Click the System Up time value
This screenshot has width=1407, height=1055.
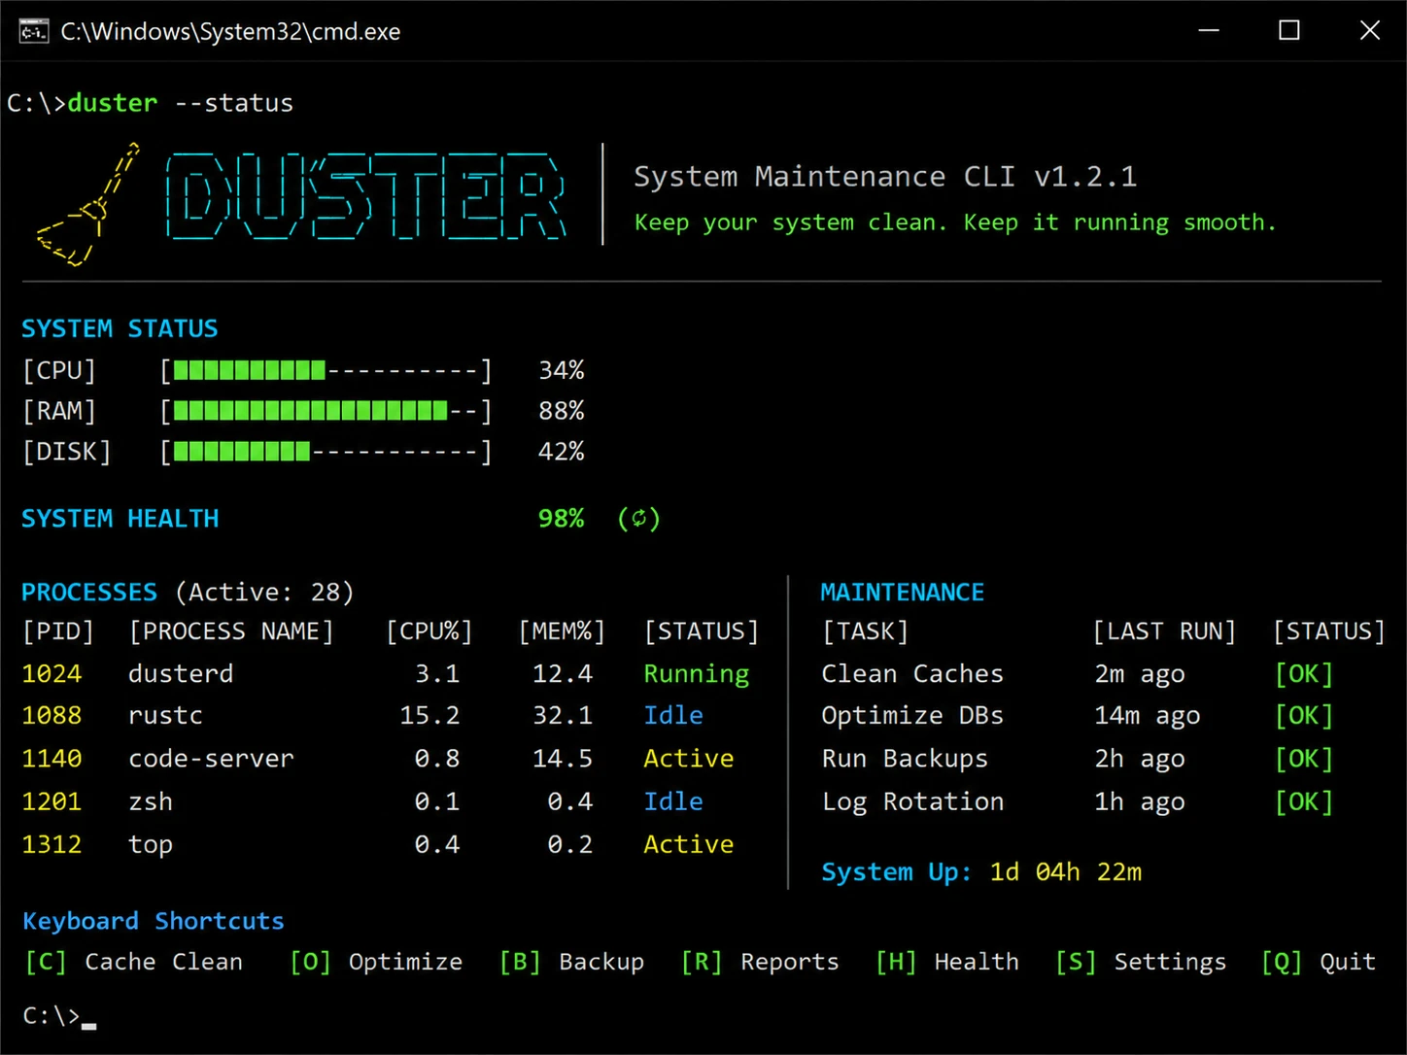coord(1066,871)
